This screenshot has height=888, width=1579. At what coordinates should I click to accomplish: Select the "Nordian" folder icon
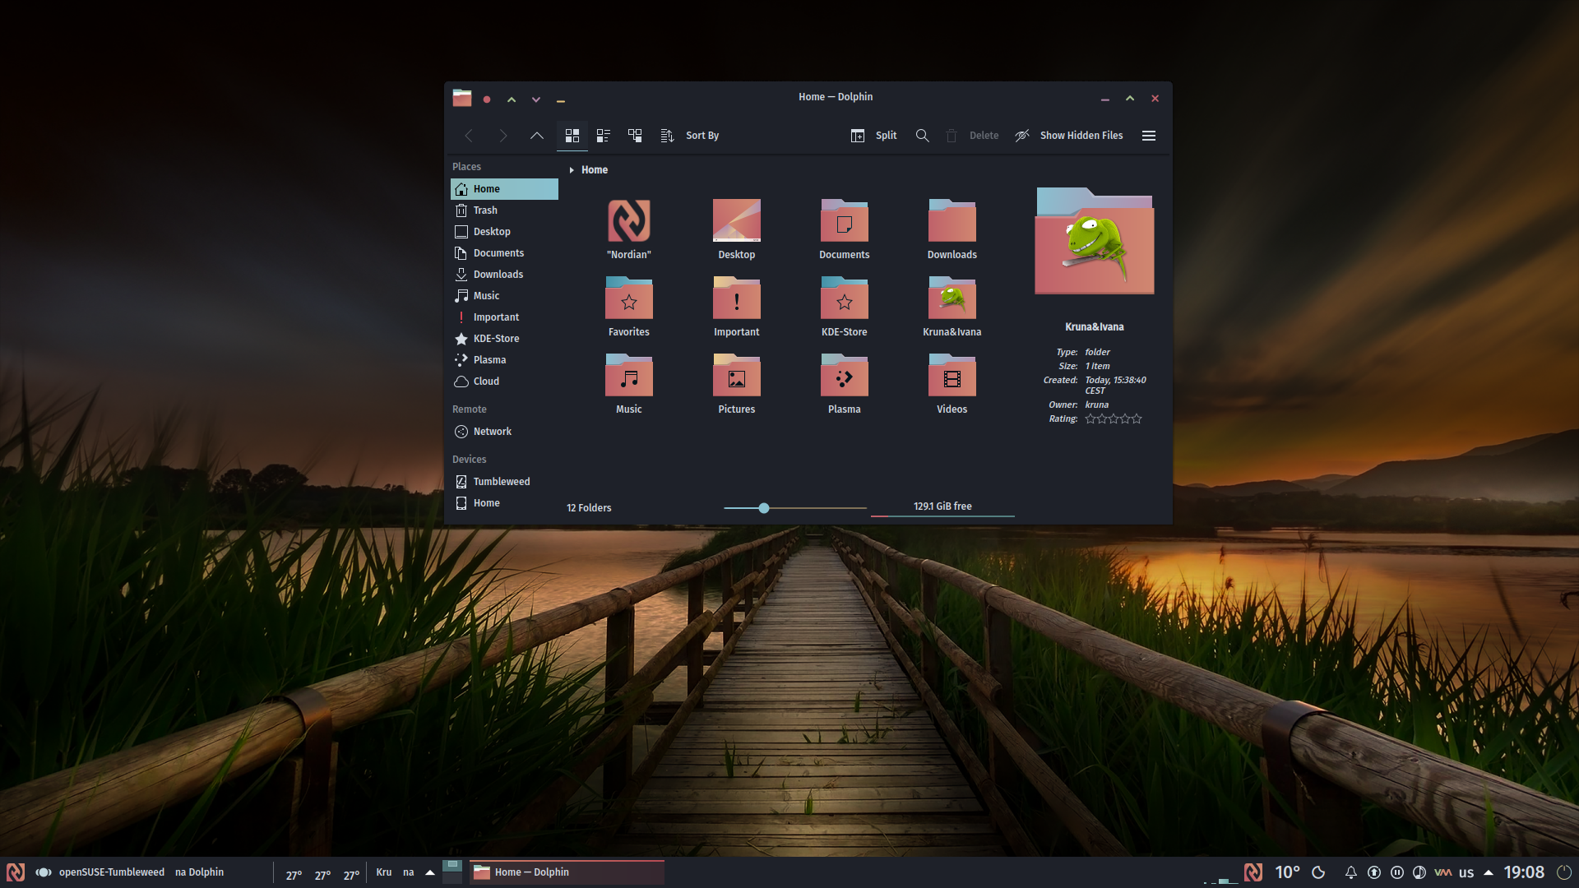tap(629, 221)
